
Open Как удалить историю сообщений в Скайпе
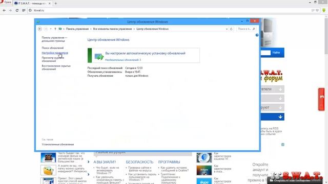174,169
